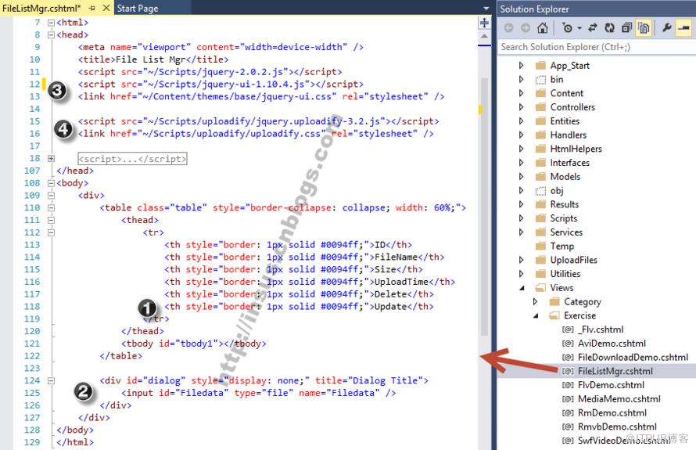Click Sync with Active Document arrows icon
This screenshot has height=450, width=696.
[x=593, y=28]
